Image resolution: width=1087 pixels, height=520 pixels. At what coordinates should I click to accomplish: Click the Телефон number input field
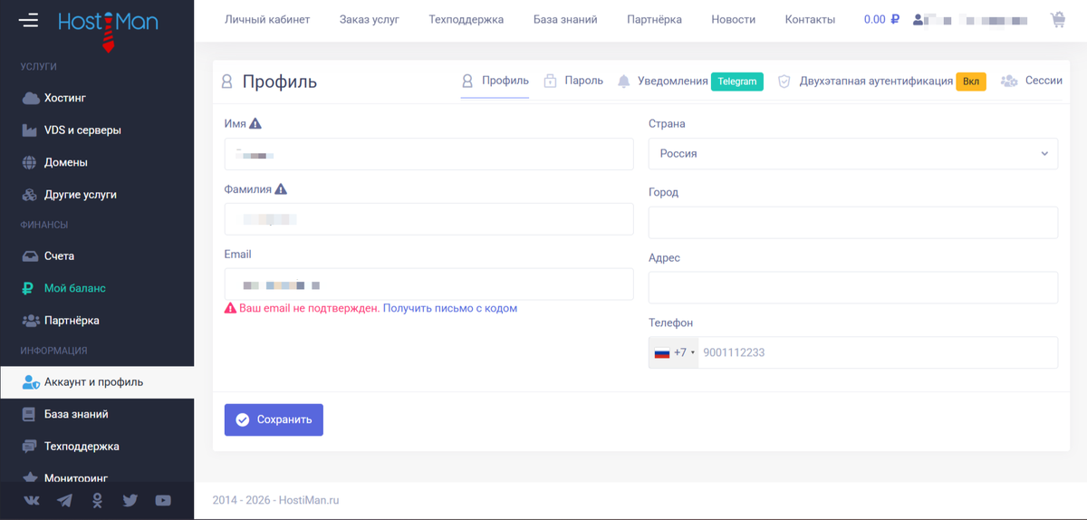878,352
